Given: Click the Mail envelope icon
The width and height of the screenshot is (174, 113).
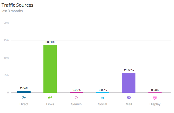Looking at the screenshot, I should click(129, 98).
